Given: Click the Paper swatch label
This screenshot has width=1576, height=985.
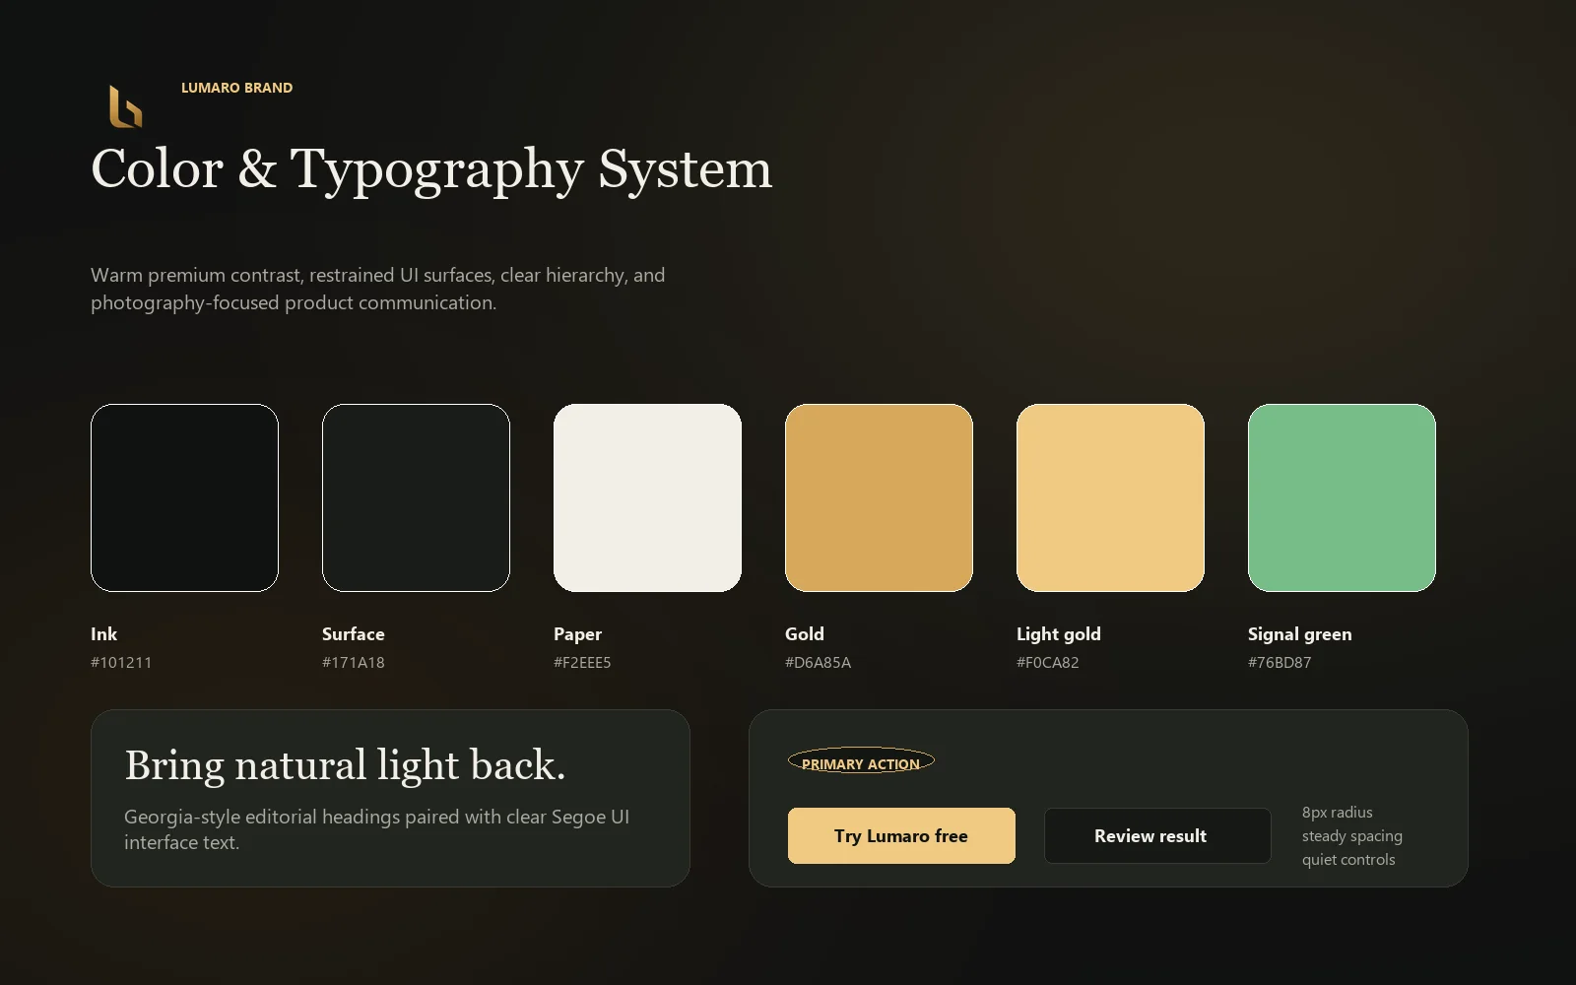Looking at the screenshot, I should pyautogui.click(x=577, y=634).
